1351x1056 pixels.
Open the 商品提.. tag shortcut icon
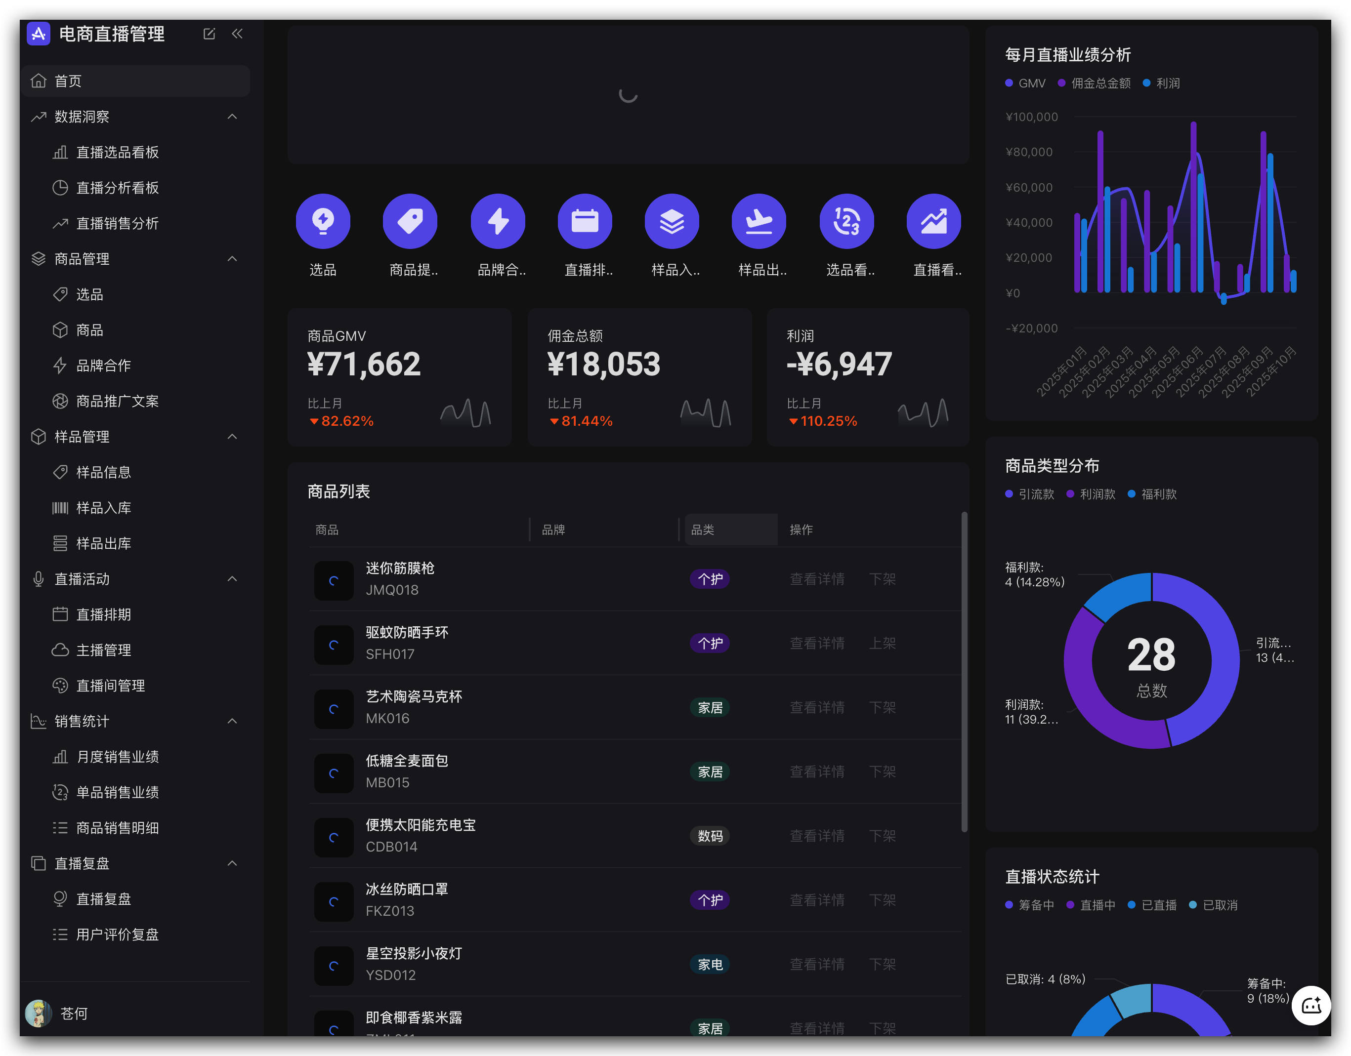tap(410, 221)
